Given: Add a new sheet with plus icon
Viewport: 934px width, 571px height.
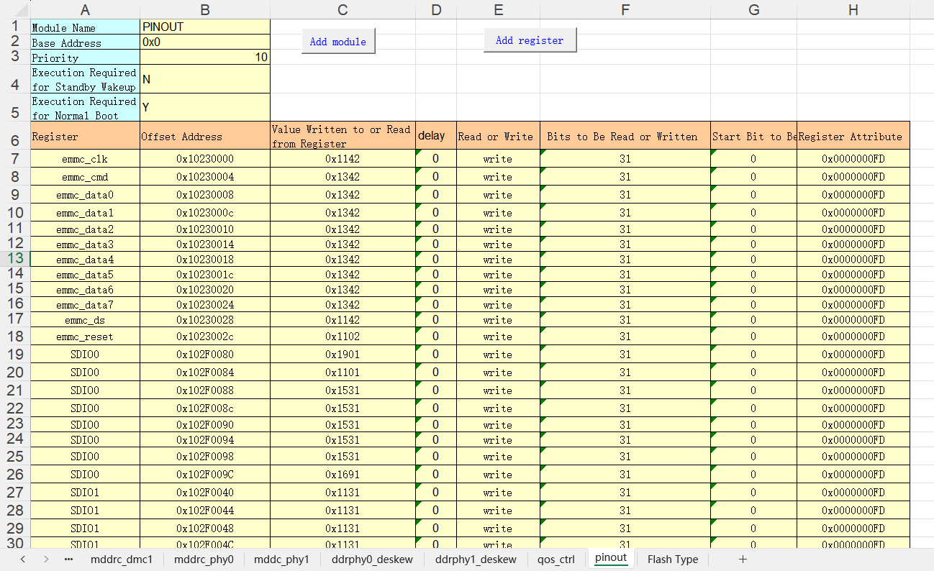Looking at the screenshot, I should 743,559.
